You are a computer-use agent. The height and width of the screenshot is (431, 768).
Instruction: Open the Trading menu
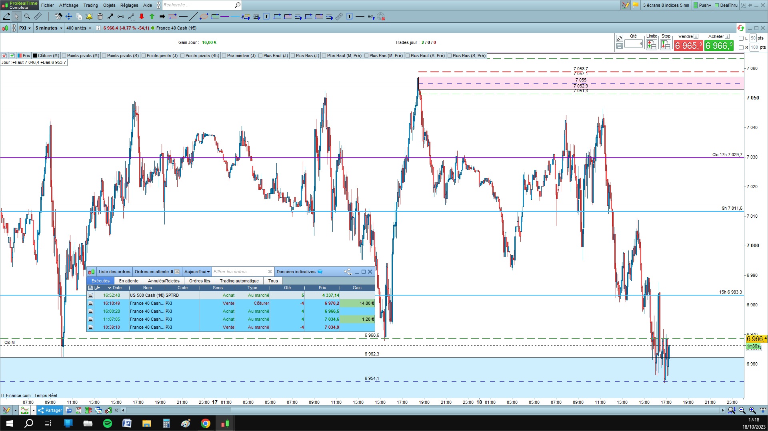click(91, 5)
